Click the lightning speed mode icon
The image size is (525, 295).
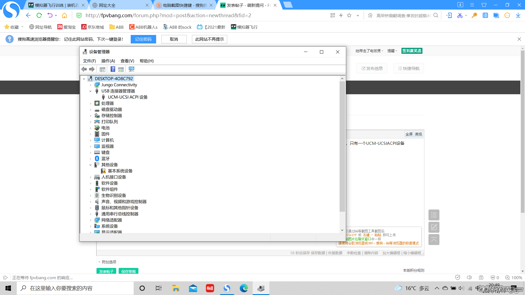pos(341,15)
